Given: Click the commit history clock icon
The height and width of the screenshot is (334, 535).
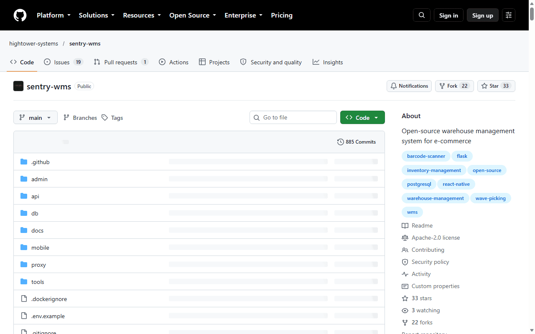Looking at the screenshot, I should (x=341, y=142).
